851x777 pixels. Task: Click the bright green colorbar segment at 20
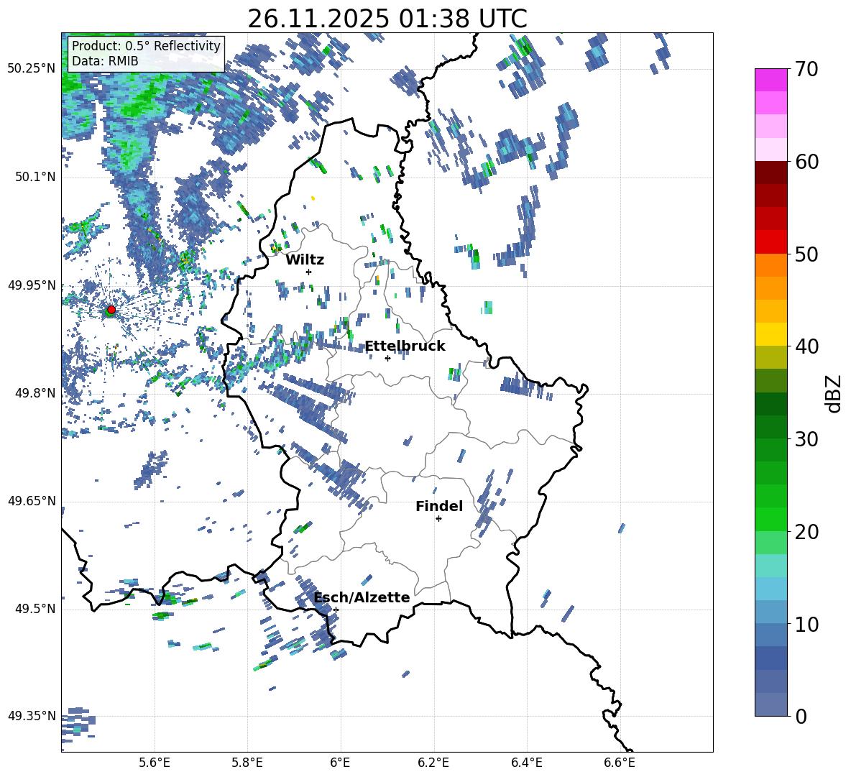click(x=770, y=519)
